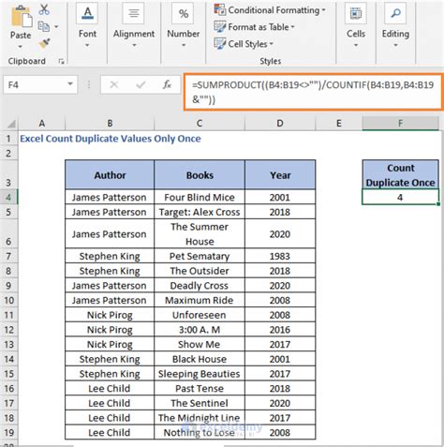Expand the Name Box dropdown arrow
Image resolution: width=444 pixels, height=447 pixels.
(70, 84)
